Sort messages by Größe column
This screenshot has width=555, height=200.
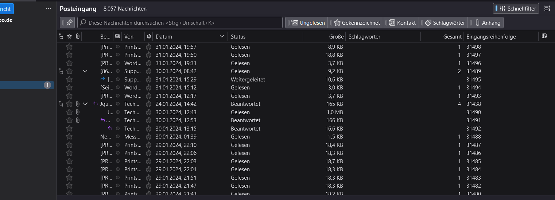click(325, 36)
